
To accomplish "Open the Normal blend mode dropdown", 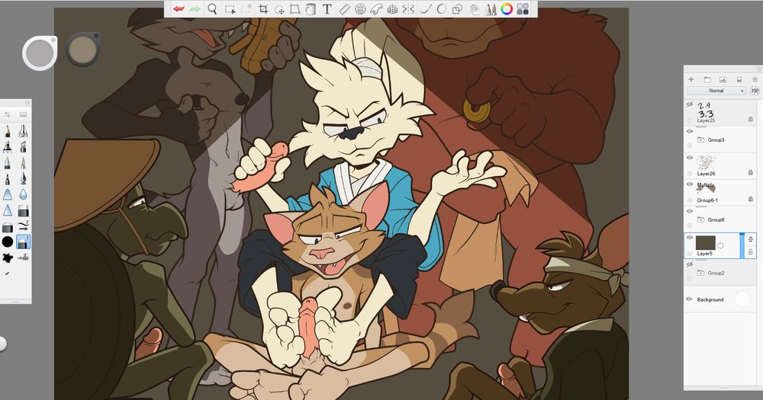I will pyautogui.click(x=716, y=91).
